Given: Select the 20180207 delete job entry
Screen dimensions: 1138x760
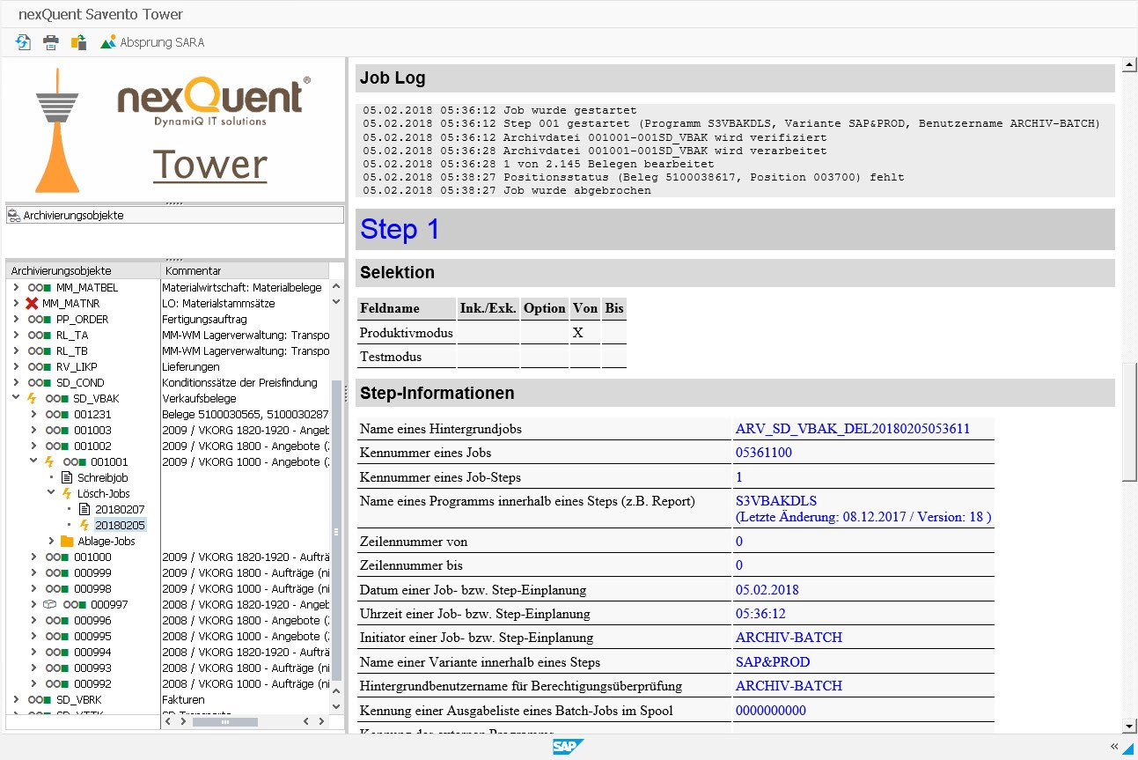Looking at the screenshot, I should 120,509.
